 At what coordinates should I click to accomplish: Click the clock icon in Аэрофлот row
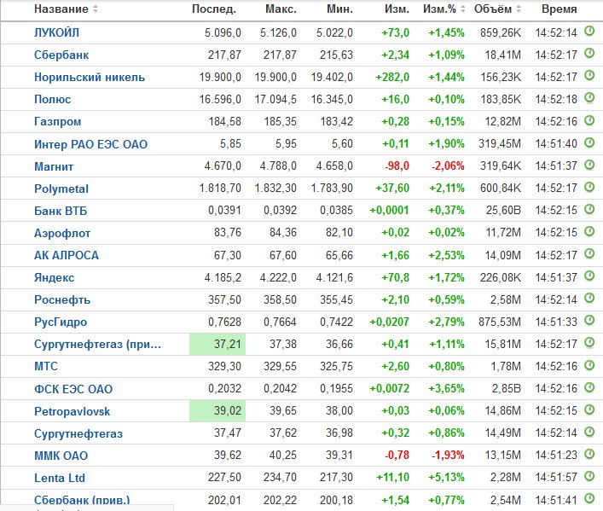[x=589, y=232]
